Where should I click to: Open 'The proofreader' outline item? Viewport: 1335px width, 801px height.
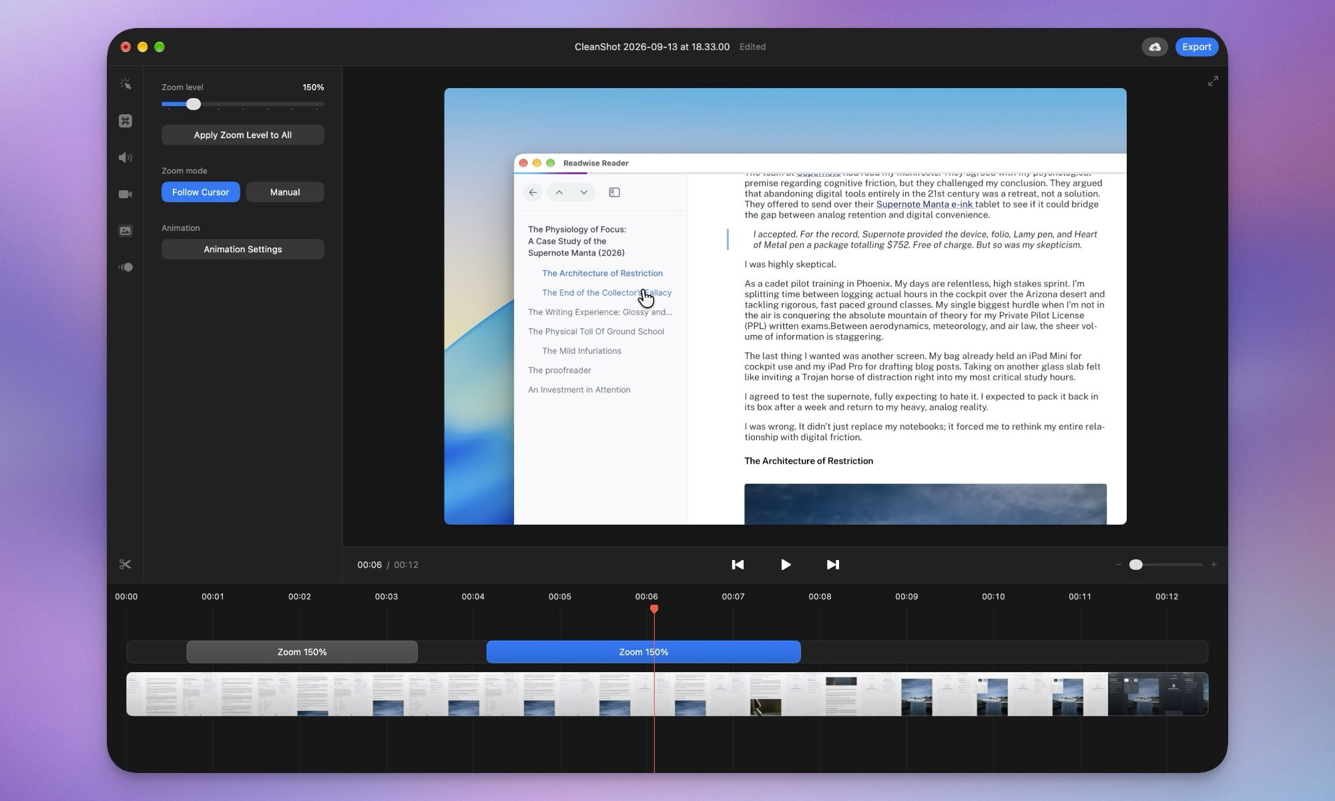coord(559,370)
